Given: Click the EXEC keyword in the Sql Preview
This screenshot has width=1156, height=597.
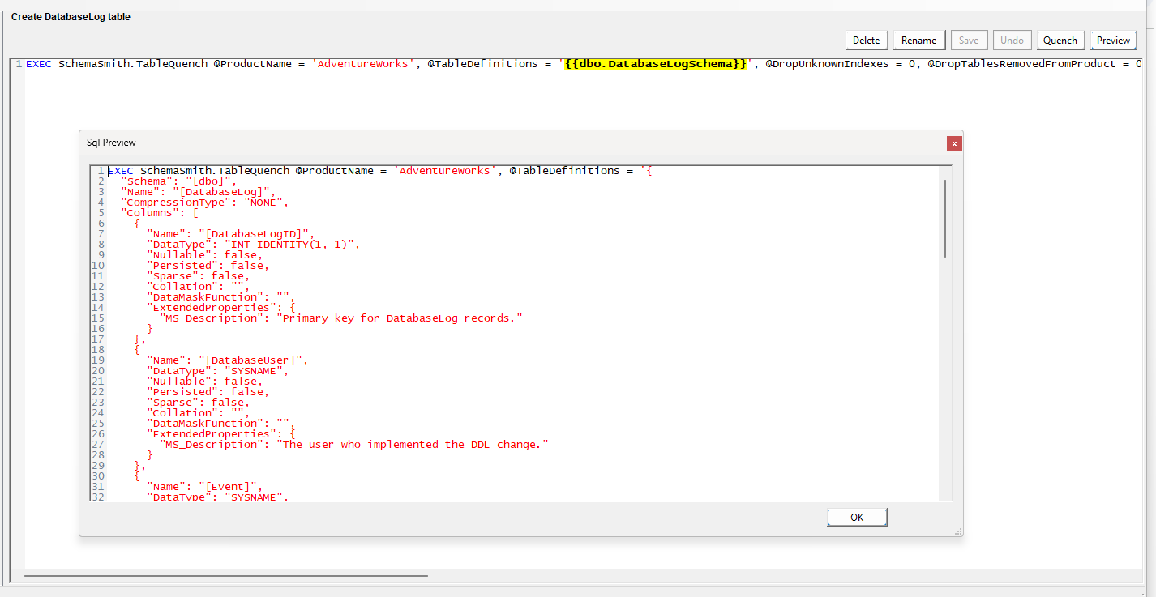Looking at the screenshot, I should point(120,171).
